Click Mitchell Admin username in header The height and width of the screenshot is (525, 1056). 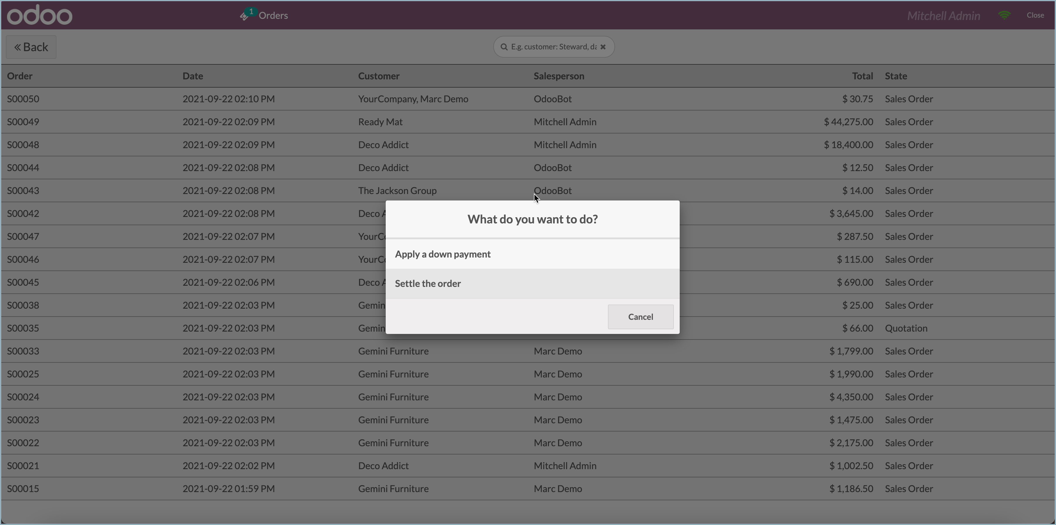click(943, 16)
